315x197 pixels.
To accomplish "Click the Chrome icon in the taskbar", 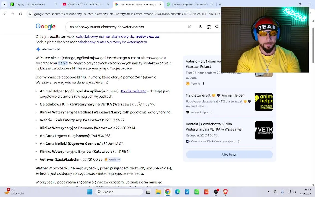I will 168,192.
